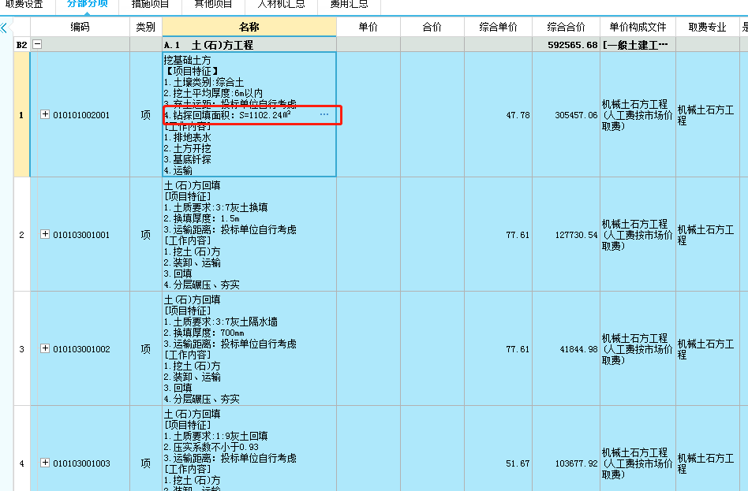Click the 取费专业 column header
748x491 pixels.
coord(708,27)
